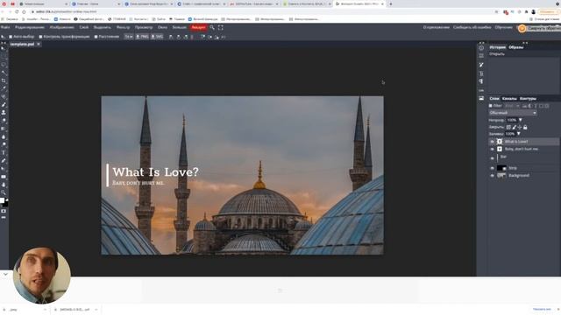Viewport: 561px width, 315px height.
Task: Select the Eraser tool
Action: [x=4, y=121]
